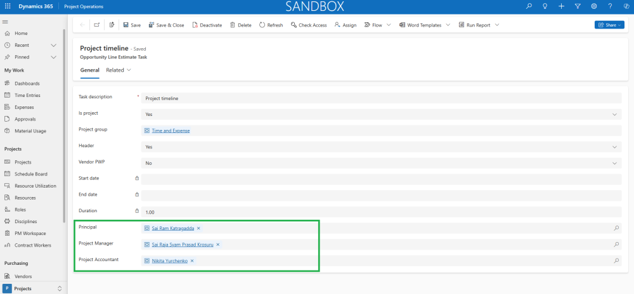Open the Dynamics 365 app launcher waffle
Image resolution: width=634 pixels, height=294 pixels.
[8, 6]
